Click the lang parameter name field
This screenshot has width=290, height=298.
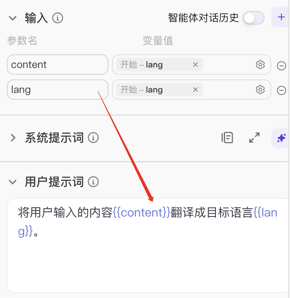58,90
